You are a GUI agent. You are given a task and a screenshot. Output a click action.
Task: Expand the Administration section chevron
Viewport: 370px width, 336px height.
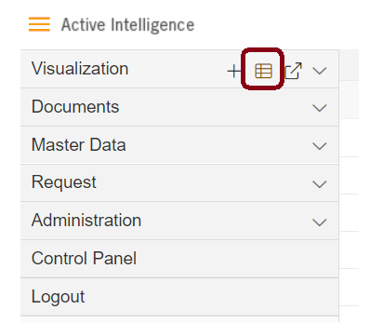(x=320, y=222)
